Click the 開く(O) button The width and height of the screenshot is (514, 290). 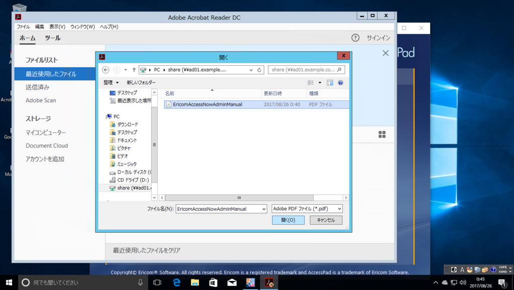288,220
